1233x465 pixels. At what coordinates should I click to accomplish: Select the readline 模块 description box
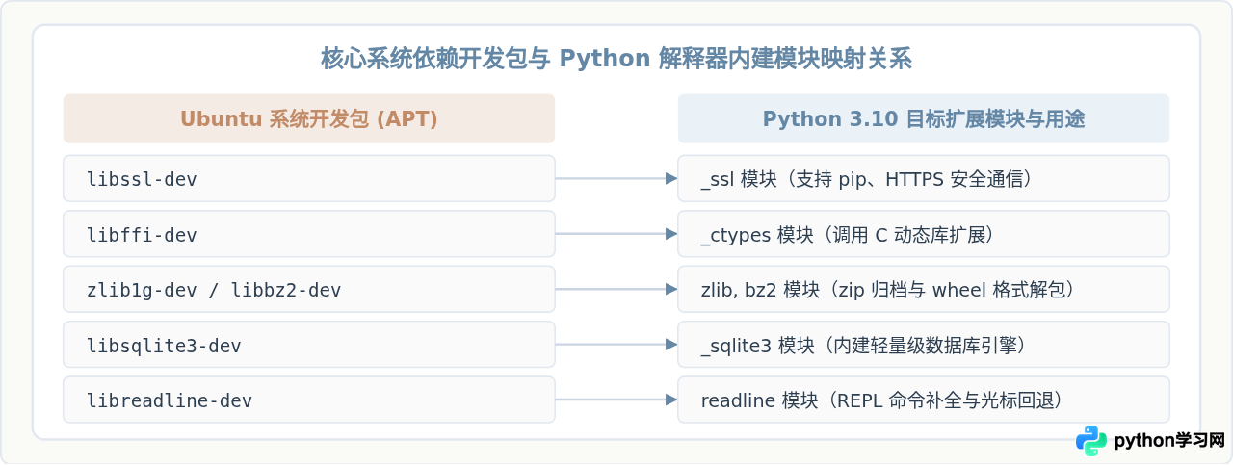[924, 400]
